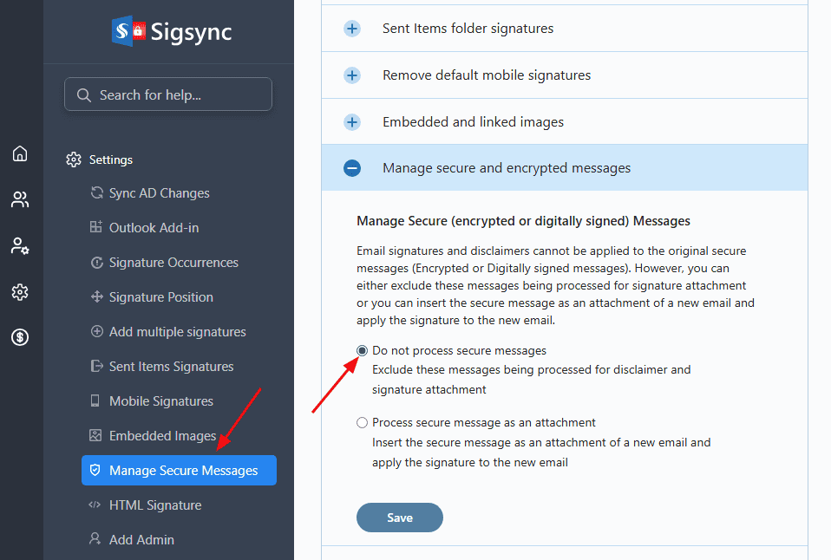Click the dollar billing icon

20,337
